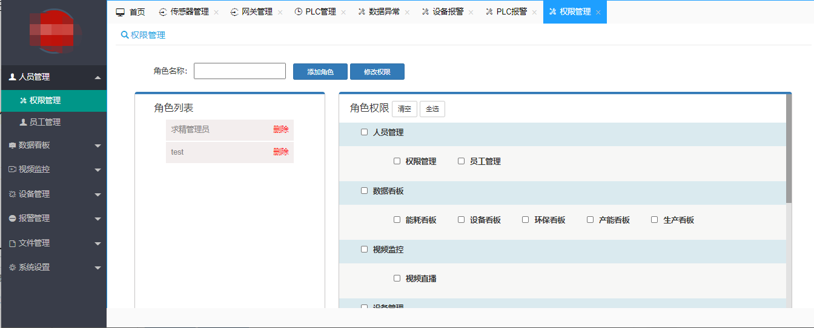Enable the 能耗看板 checkbox
Image resolution: width=814 pixels, height=328 pixels.
tap(397, 220)
